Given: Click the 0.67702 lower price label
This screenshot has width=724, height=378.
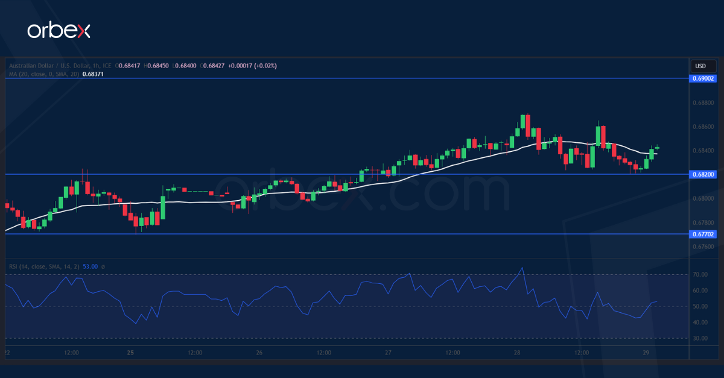Looking at the screenshot, I should coord(703,235).
